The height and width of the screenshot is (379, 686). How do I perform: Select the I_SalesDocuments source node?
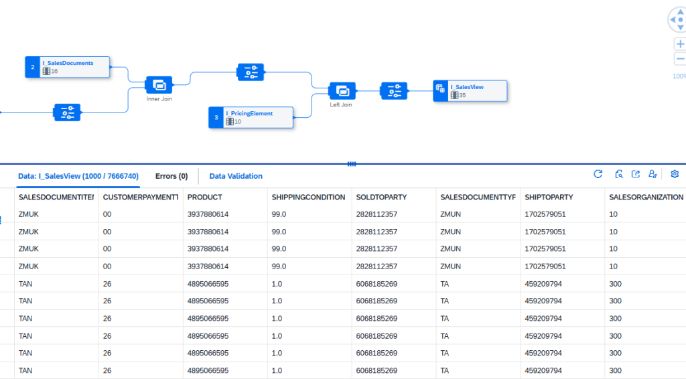click(68, 67)
